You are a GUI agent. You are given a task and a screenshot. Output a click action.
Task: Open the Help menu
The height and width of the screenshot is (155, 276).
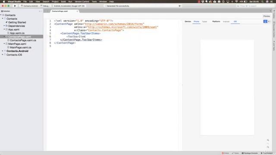(111, 2)
